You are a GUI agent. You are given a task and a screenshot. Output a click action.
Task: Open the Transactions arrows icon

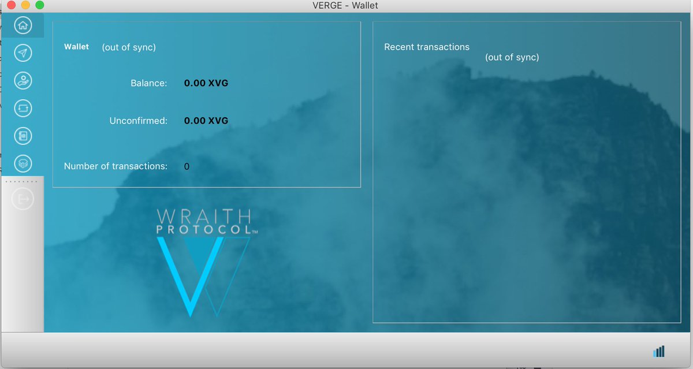pyautogui.click(x=23, y=108)
